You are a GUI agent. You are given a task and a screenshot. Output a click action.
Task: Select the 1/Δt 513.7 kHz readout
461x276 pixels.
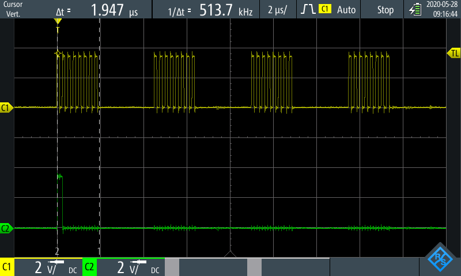point(210,10)
